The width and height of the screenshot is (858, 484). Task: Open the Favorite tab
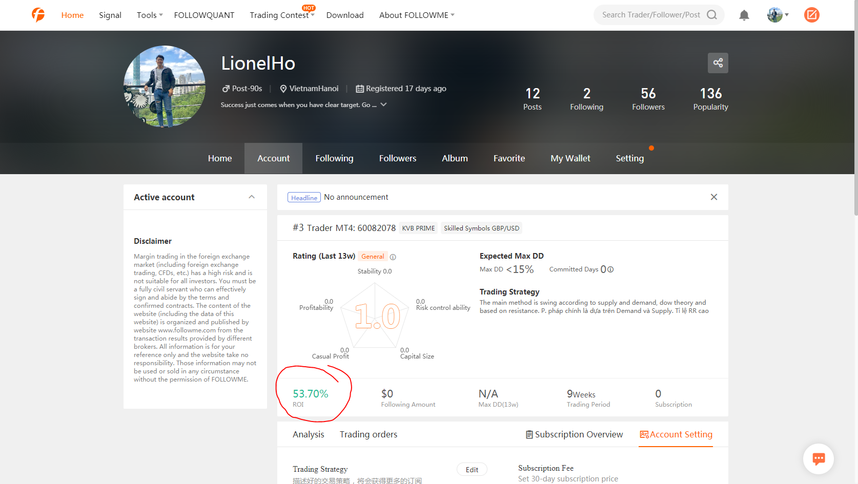[509, 158]
